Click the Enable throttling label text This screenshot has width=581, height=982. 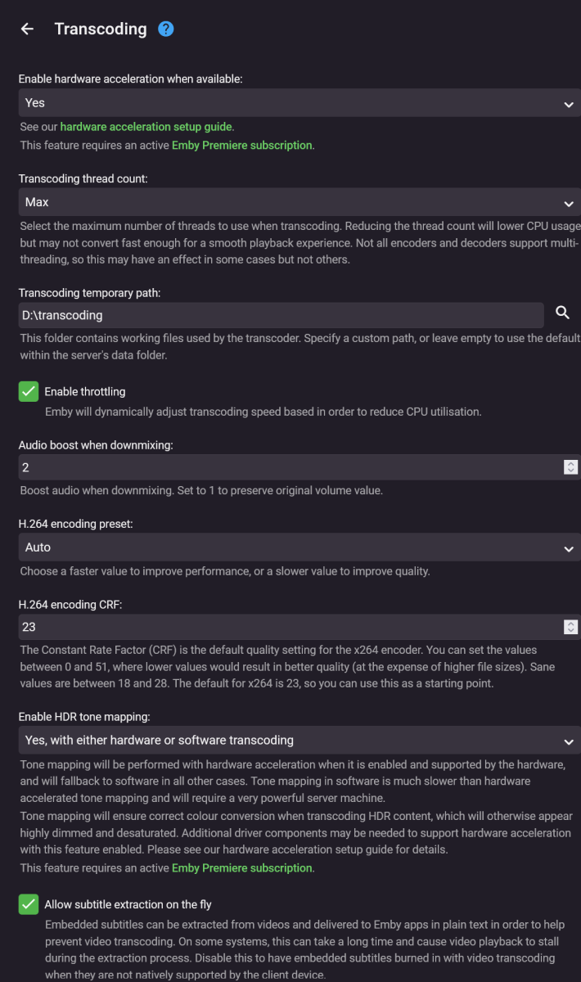point(85,392)
